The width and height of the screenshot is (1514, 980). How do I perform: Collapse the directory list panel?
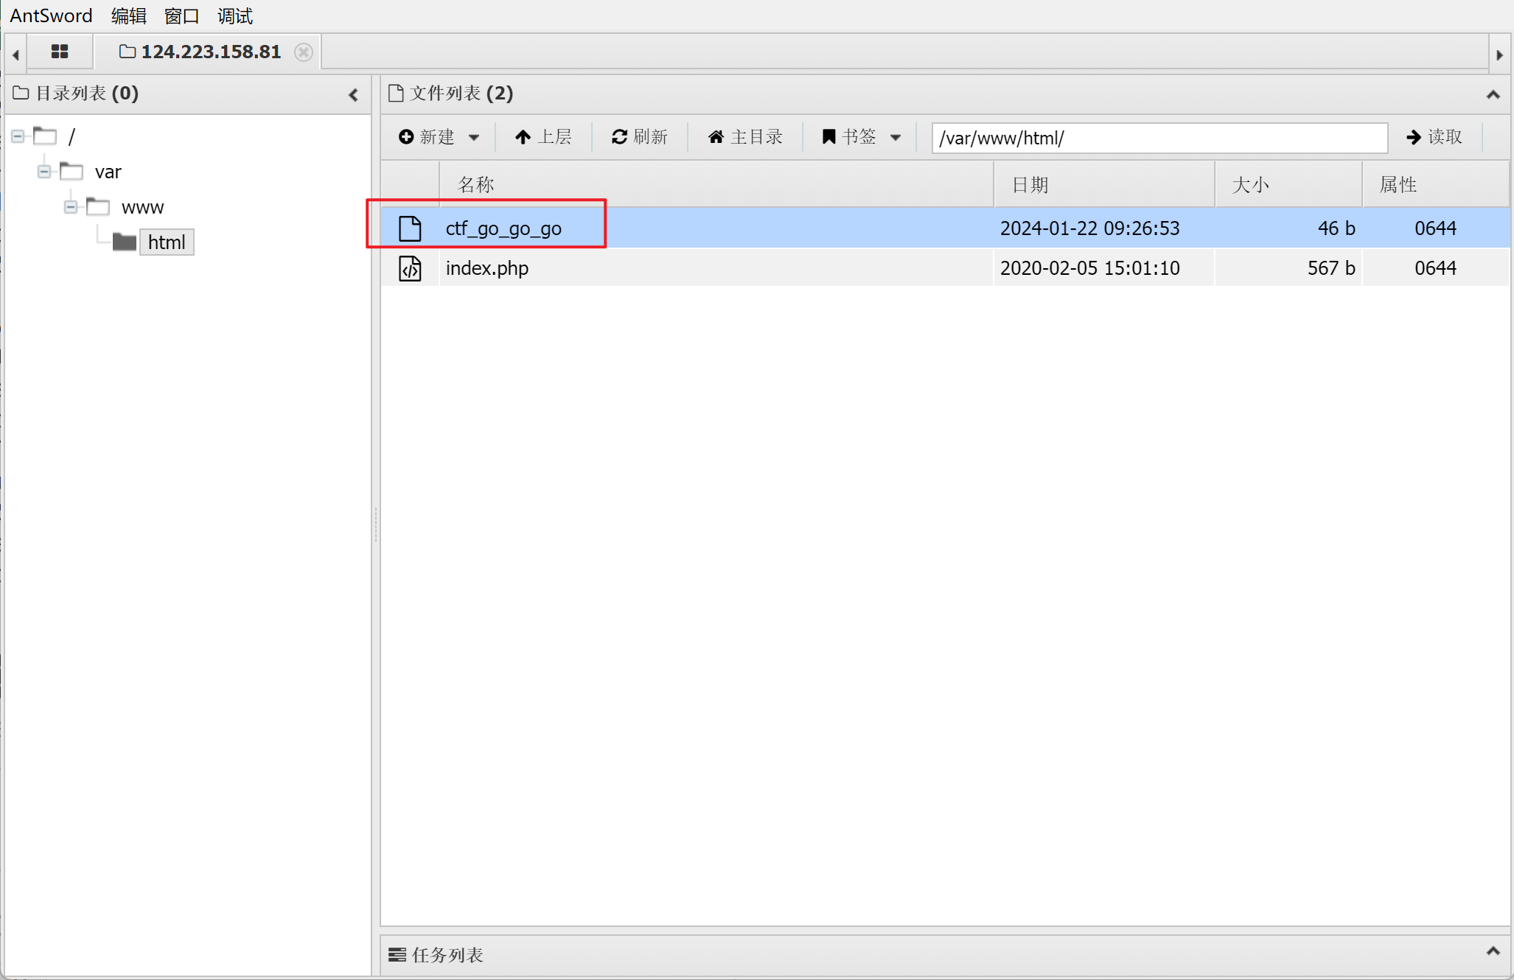(x=353, y=94)
